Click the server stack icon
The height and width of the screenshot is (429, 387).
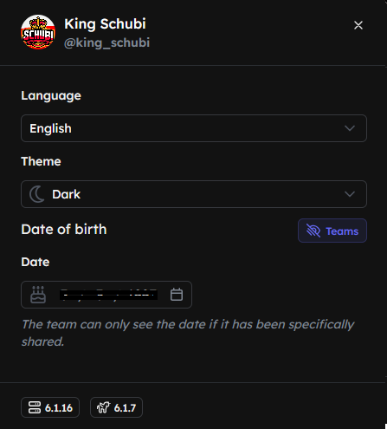click(x=35, y=407)
